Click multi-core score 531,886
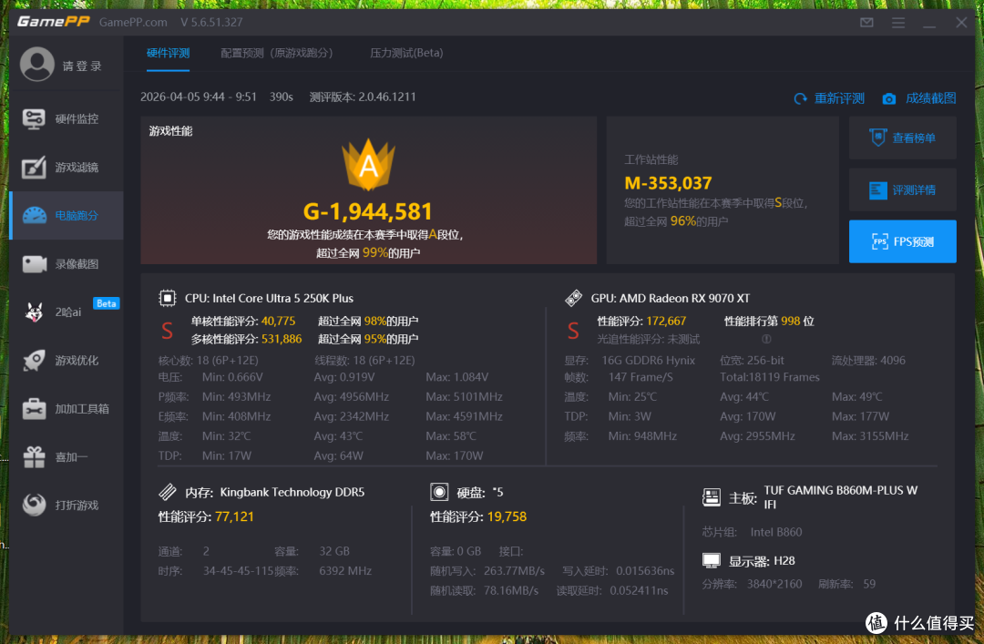 click(282, 339)
